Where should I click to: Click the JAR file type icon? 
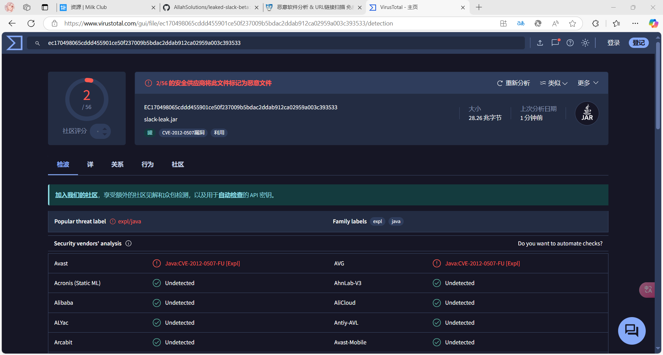pos(587,113)
